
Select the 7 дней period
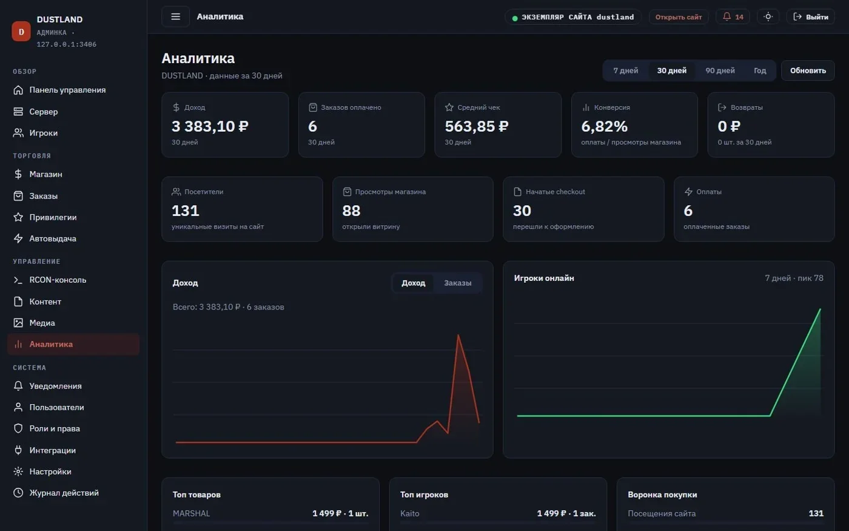(626, 70)
